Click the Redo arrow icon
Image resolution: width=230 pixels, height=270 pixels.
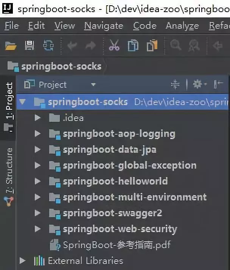(91, 46)
